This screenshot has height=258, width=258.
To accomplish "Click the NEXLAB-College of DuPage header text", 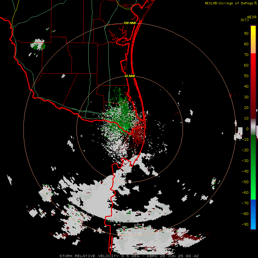I will click(230, 3).
